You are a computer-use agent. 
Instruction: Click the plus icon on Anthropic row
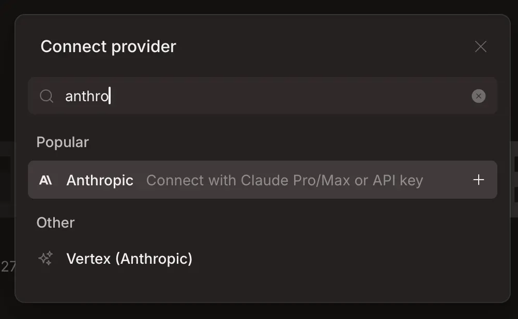[x=479, y=180]
